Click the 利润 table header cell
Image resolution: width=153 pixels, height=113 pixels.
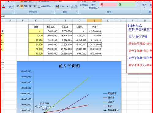point(94,27)
